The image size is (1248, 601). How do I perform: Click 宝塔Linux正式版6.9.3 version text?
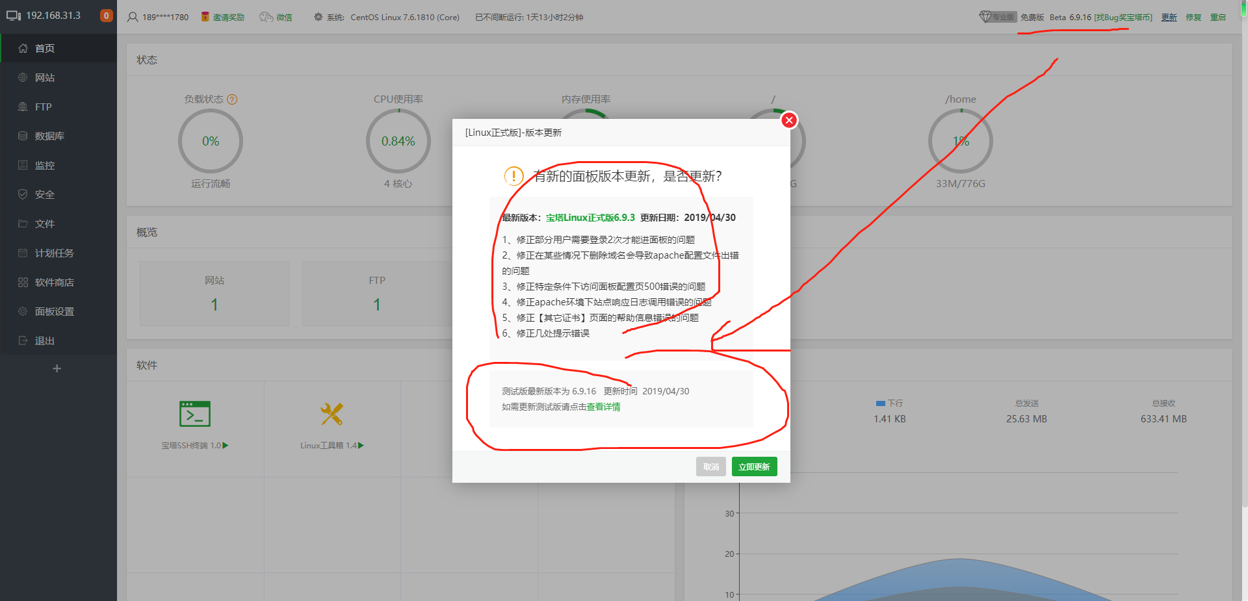tap(590, 218)
